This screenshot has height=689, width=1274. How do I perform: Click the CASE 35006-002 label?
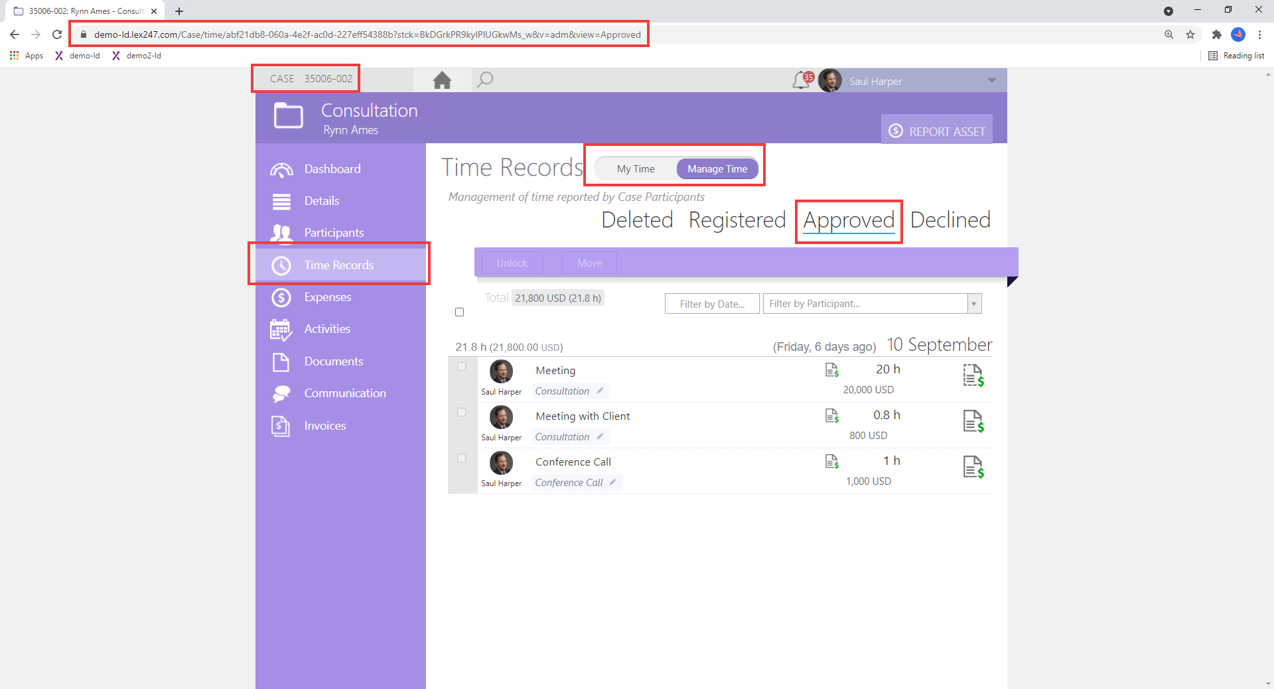click(311, 79)
